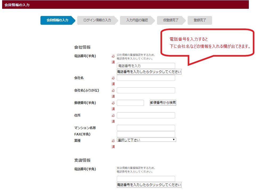This screenshot has width=260, height=191.
Task: Click the 支店情報 section heading
Action: coord(82,160)
